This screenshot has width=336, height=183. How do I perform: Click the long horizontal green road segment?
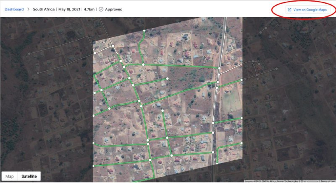point(181,66)
